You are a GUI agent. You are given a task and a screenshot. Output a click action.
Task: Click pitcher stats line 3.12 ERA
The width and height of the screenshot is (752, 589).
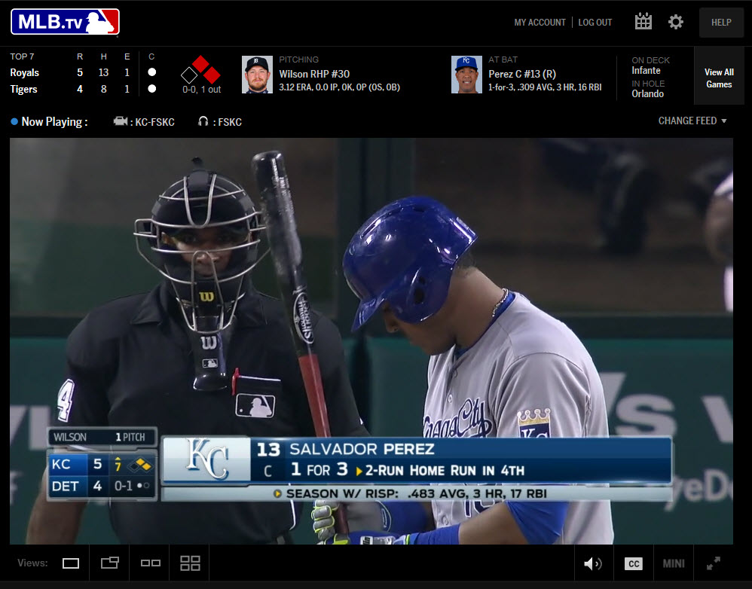click(x=340, y=87)
